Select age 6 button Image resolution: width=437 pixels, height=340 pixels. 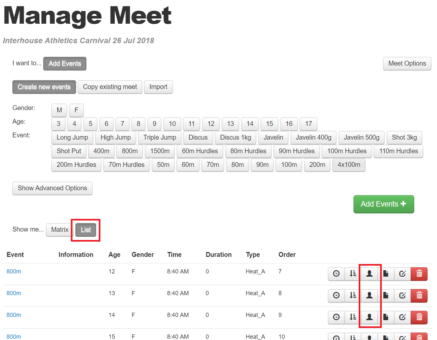(106, 124)
